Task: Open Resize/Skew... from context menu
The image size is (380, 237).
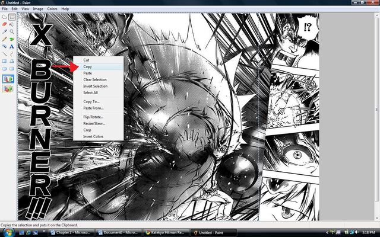Action: click(99, 124)
